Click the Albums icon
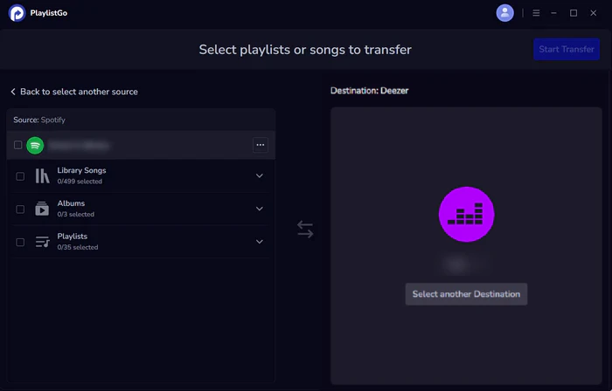 pyautogui.click(x=42, y=209)
